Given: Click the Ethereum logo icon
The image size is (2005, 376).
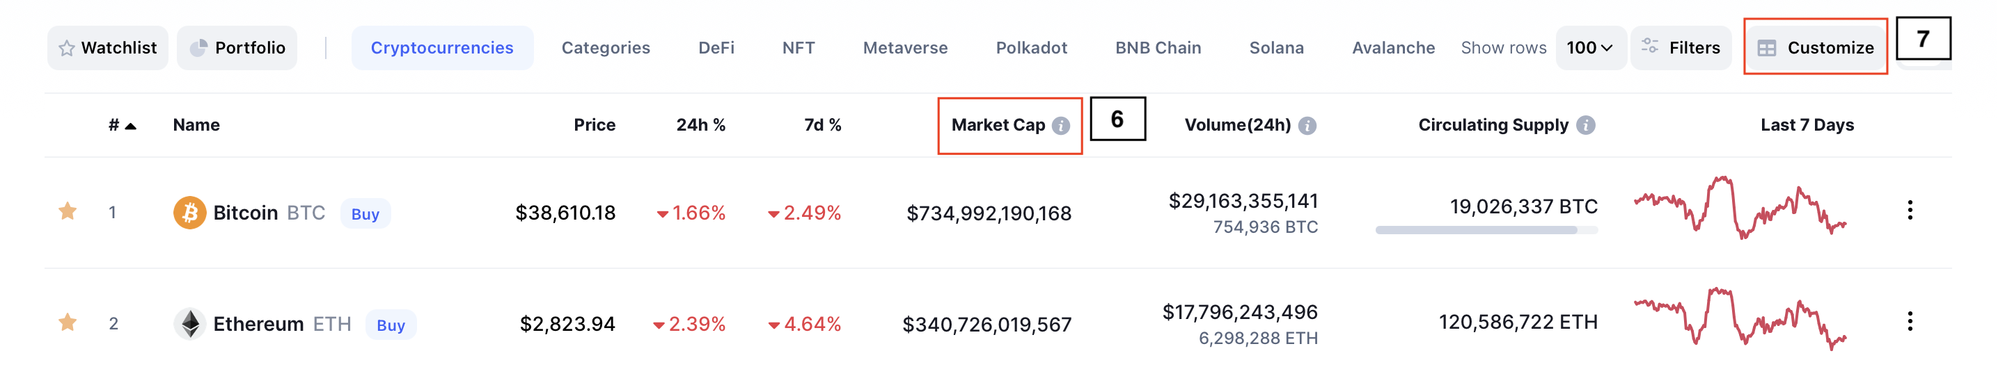Looking at the screenshot, I should click(x=189, y=324).
